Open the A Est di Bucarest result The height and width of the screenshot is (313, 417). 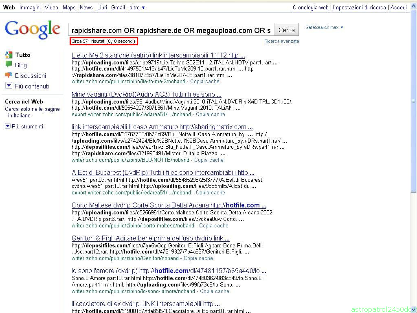point(163,172)
